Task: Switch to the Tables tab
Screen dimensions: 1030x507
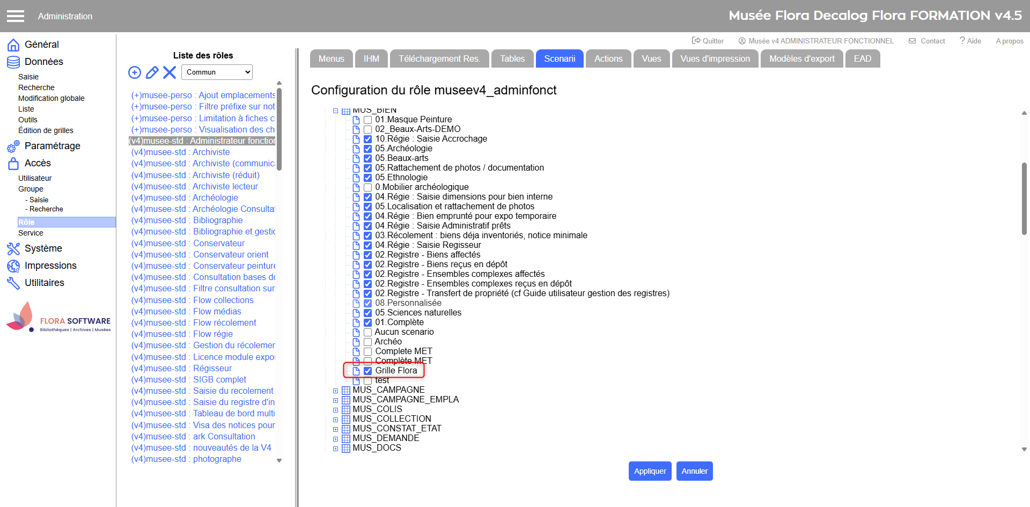Action: tap(512, 59)
